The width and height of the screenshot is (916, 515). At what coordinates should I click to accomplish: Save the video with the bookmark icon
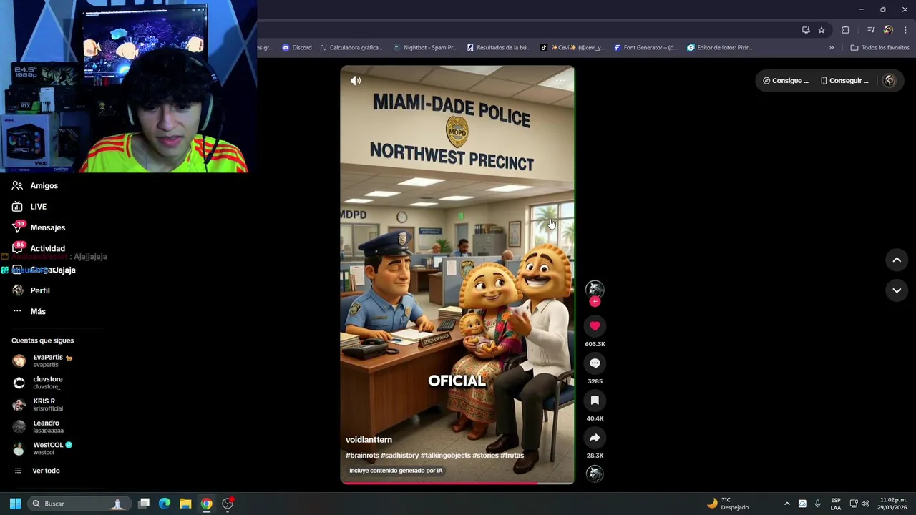click(x=595, y=401)
